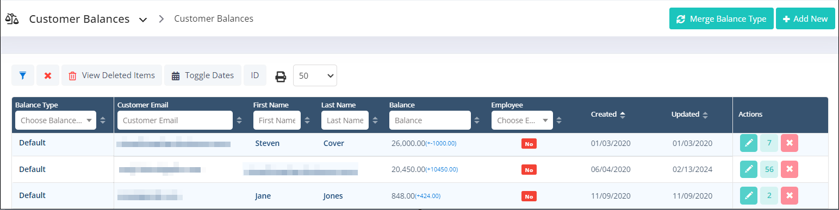Click the Merge Balance Type button
This screenshot has height=210, width=839.
[721, 19]
